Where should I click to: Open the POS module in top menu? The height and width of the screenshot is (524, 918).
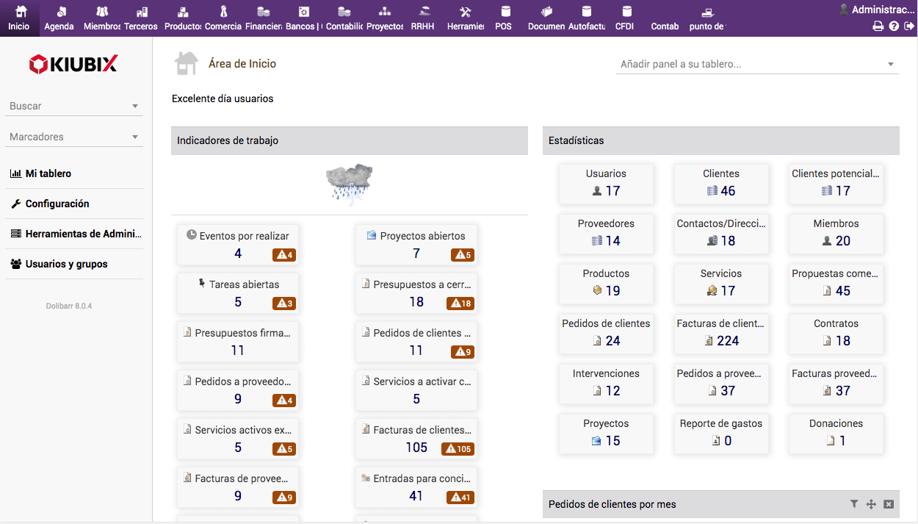point(503,18)
